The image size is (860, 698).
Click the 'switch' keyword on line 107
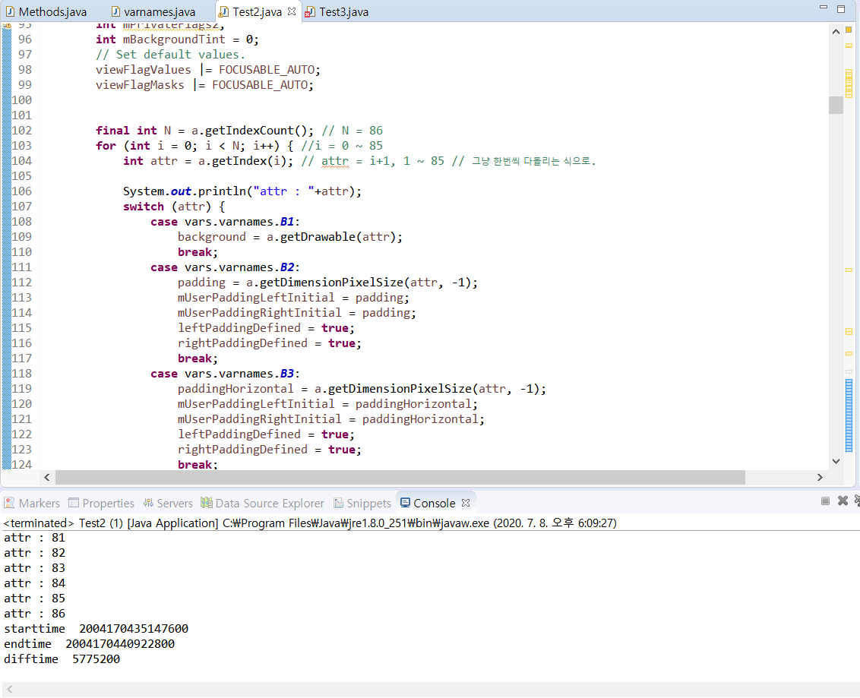click(144, 206)
